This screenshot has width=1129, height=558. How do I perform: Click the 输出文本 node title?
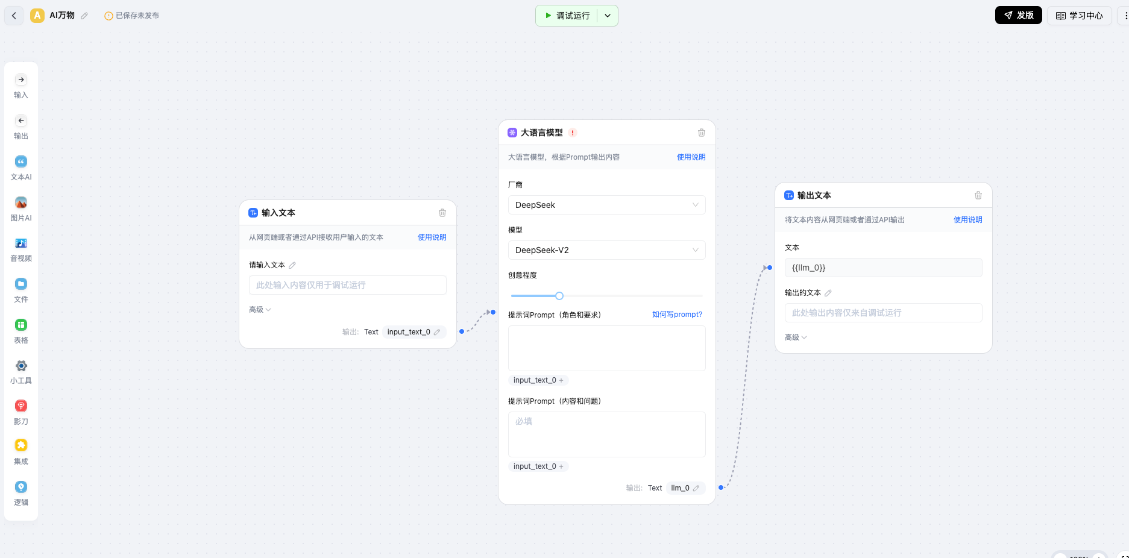814,195
